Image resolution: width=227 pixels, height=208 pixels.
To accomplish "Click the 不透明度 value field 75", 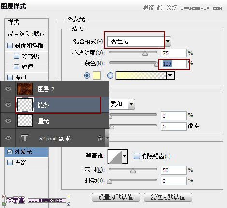I will coord(174,53).
